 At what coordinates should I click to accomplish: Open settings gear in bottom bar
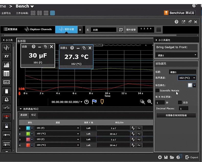(160, 157)
